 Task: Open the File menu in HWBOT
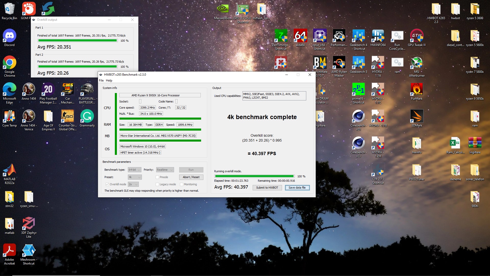pos(101,80)
